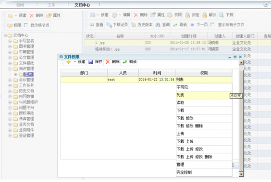Open the dropdown arrow beside file toolbar 新建

(x=98, y=15)
